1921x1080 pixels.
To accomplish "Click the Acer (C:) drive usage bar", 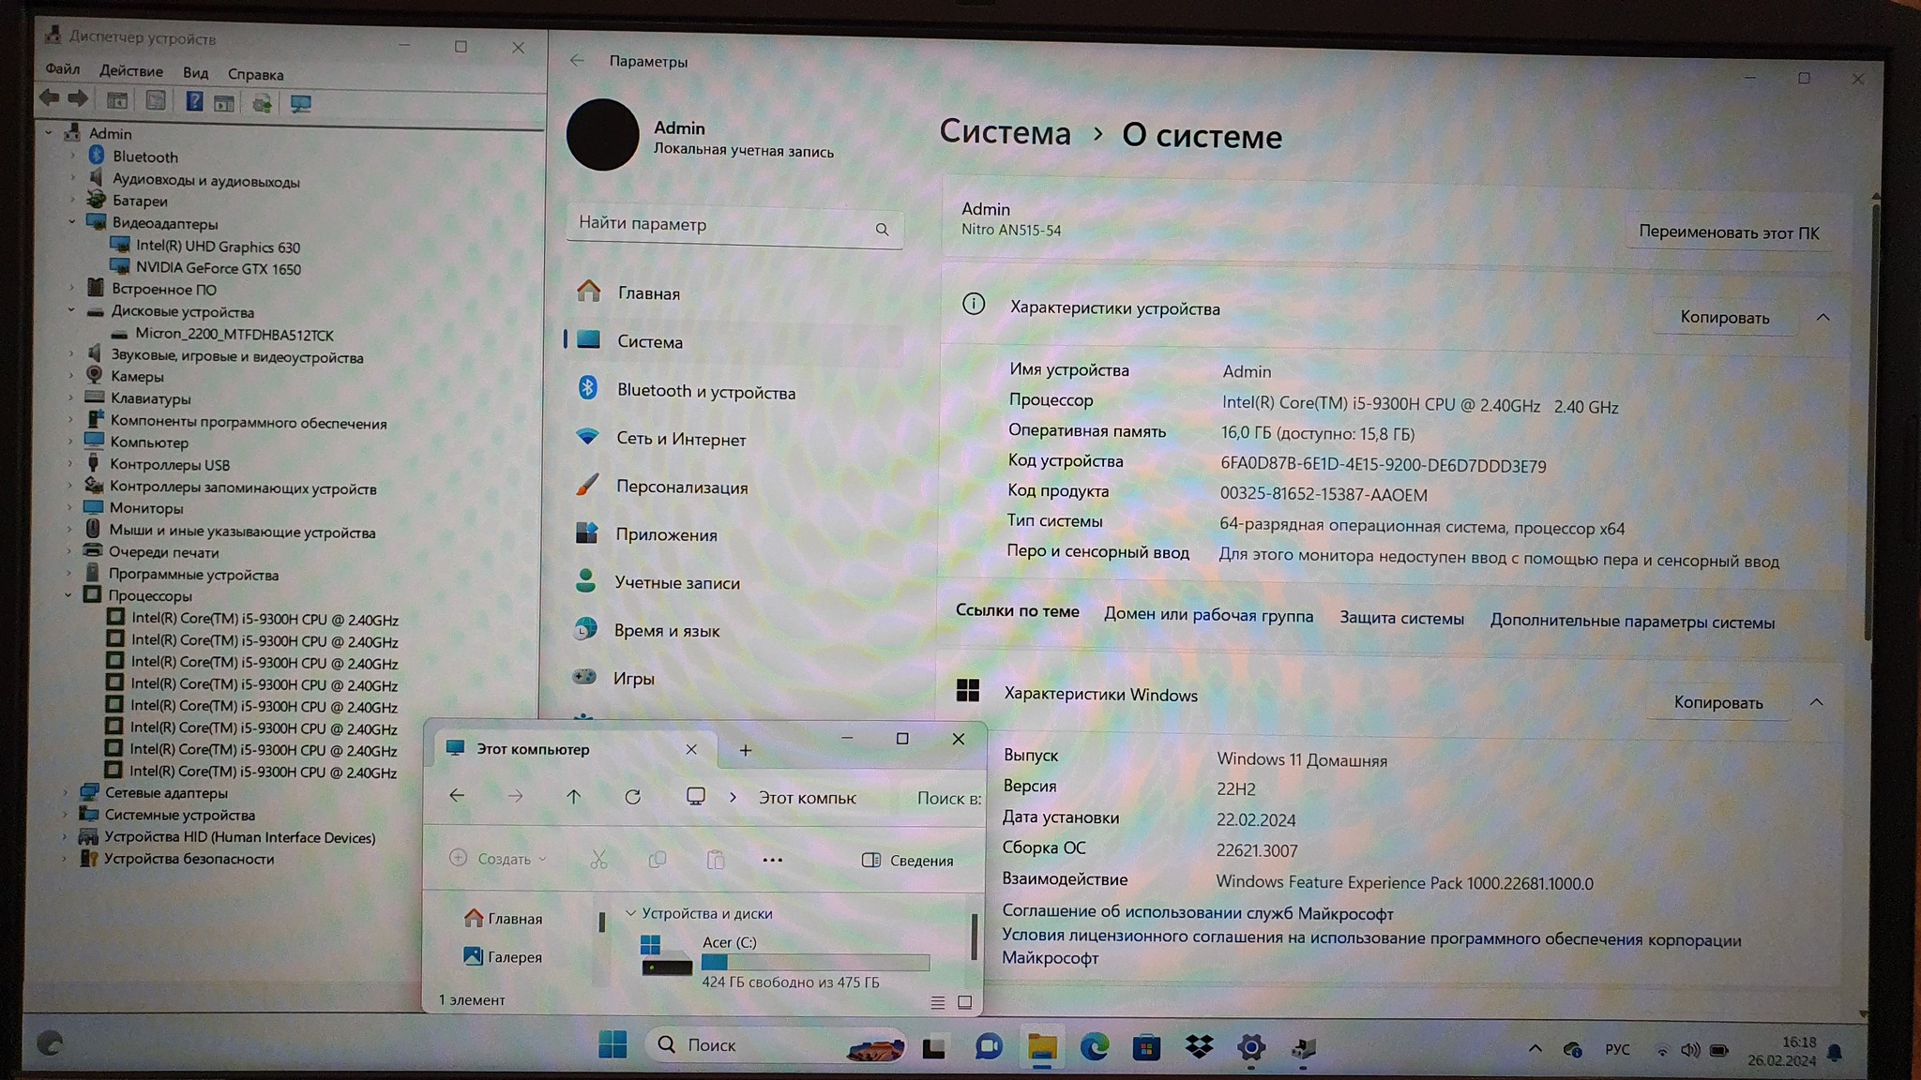I will click(x=815, y=963).
